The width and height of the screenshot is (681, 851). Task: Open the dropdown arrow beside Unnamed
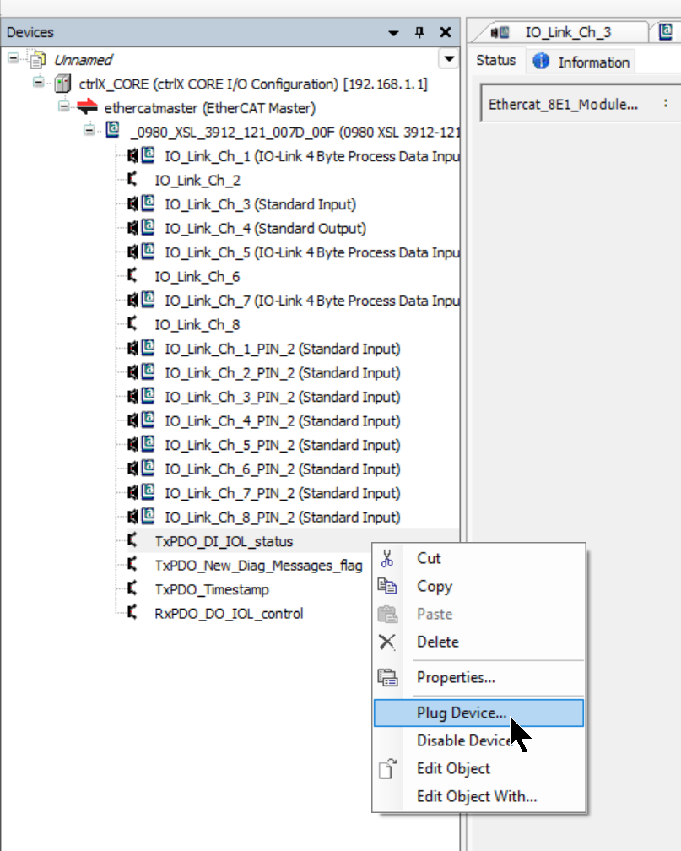pos(449,58)
